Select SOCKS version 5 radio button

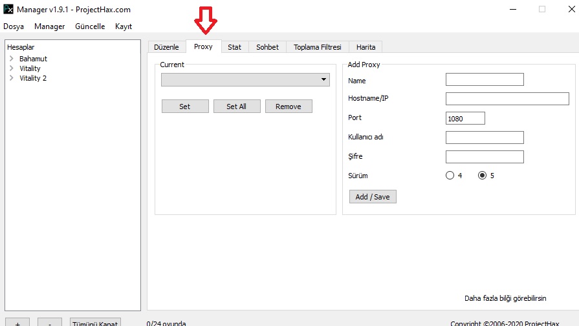click(x=482, y=176)
